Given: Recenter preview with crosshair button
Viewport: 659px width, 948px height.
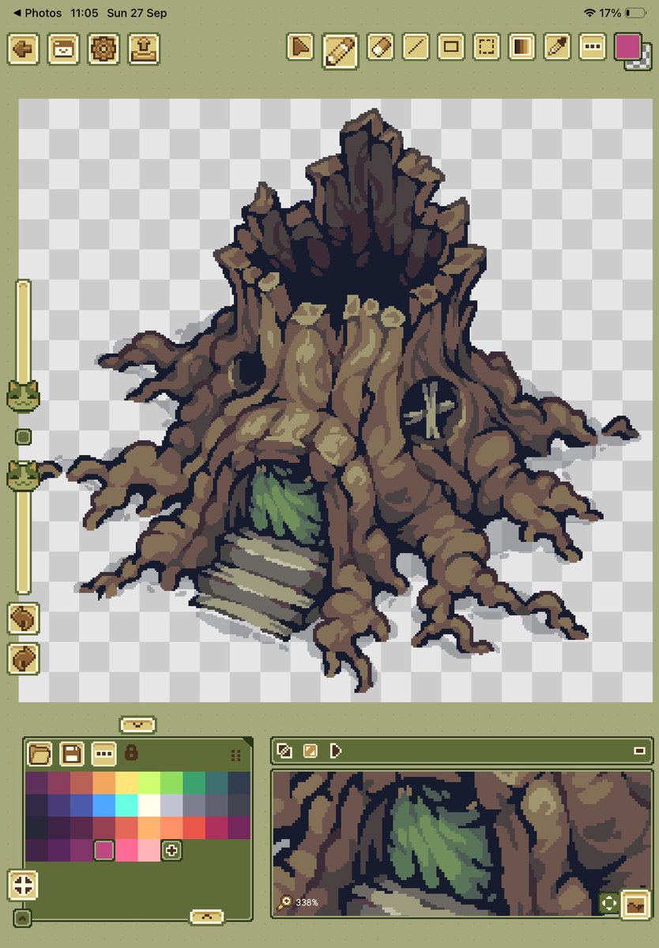Looking at the screenshot, I should (608, 902).
